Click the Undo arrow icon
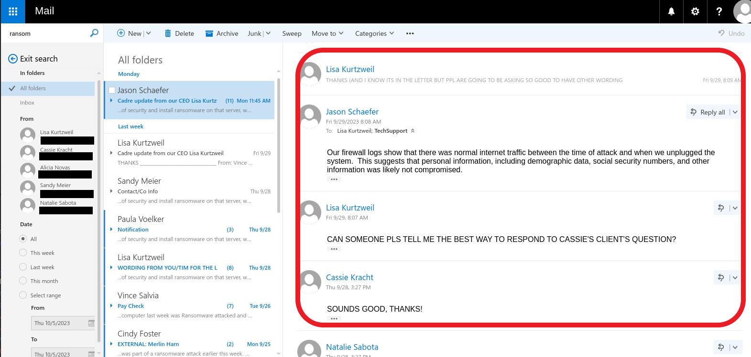Image resolution: width=751 pixels, height=357 pixels. tap(721, 33)
